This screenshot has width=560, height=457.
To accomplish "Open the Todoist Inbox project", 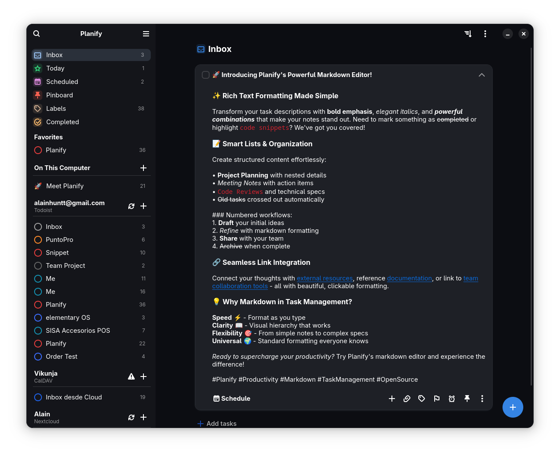I will coord(91,227).
